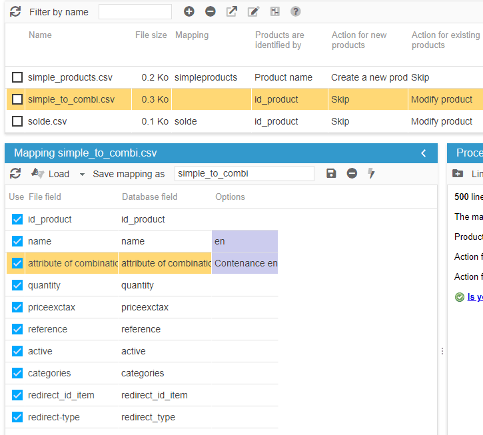Image resolution: width=483 pixels, height=435 pixels.
Task: Disable the redirect-type field mapping
Action: click(x=17, y=417)
